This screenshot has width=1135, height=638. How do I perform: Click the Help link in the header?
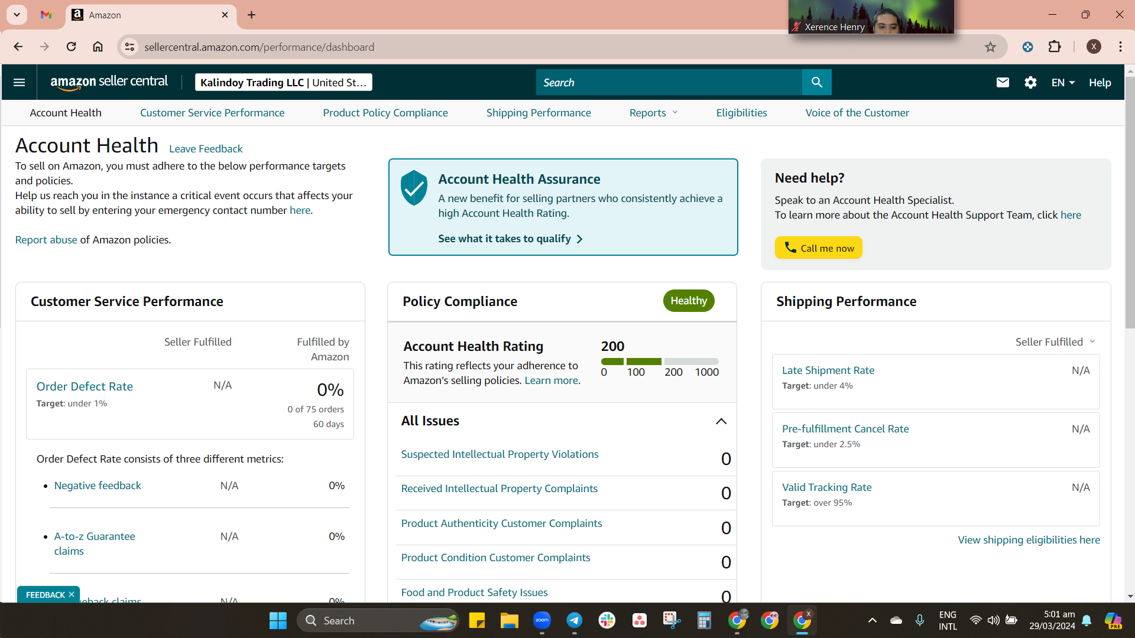point(1100,83)
